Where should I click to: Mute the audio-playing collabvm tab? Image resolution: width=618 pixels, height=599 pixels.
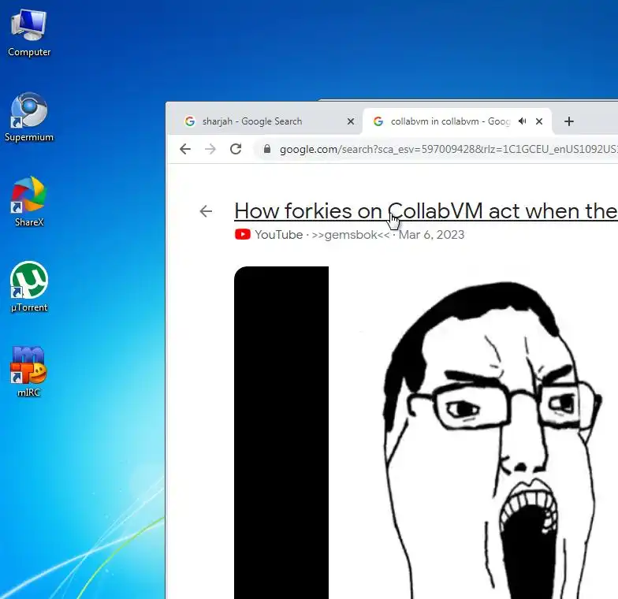click(522, 121)
